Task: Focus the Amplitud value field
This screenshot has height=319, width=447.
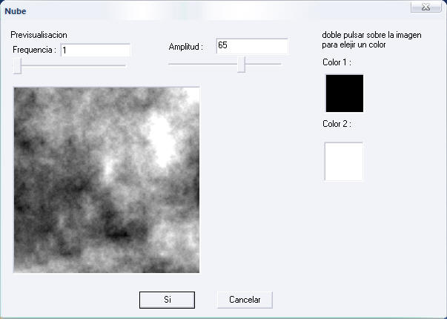Action: pyautogui.click(x=252, y=46)
